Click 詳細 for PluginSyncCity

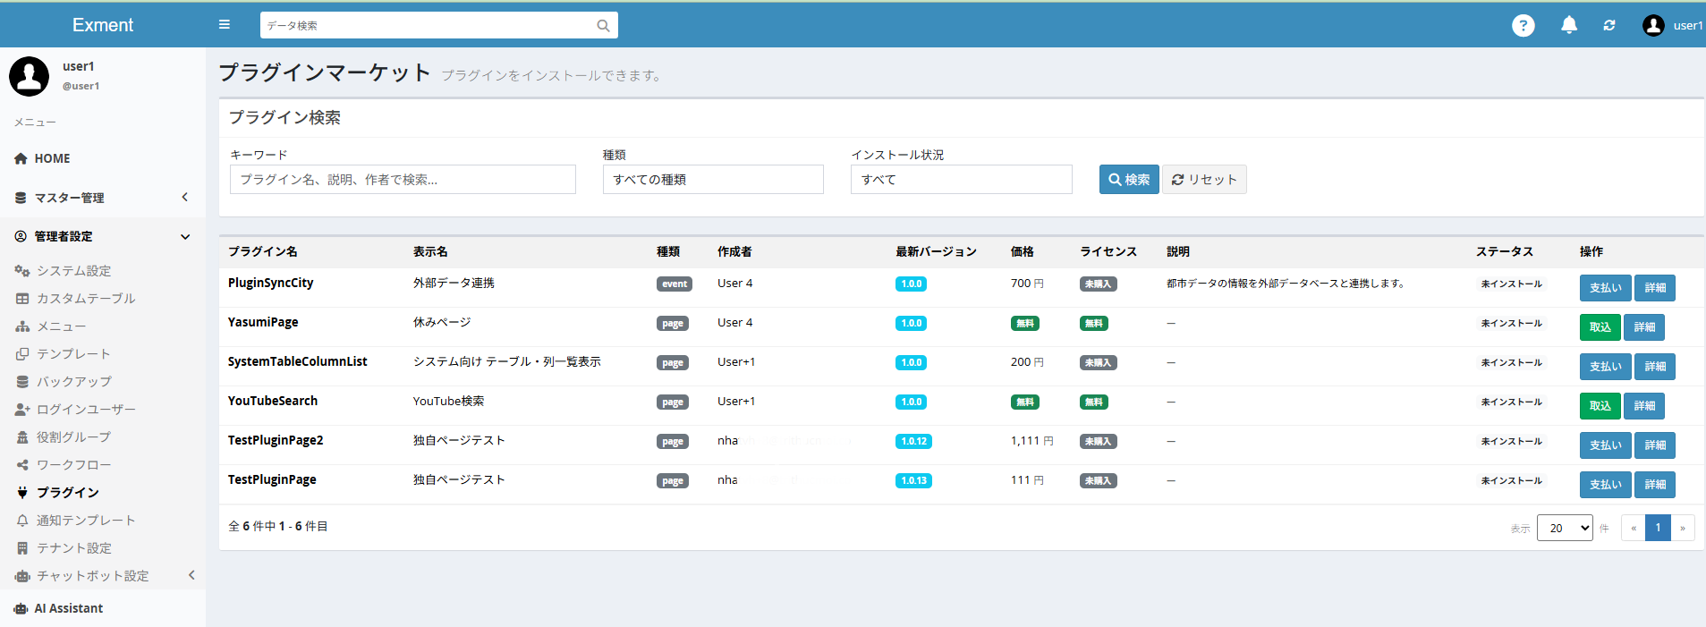pos(1655,288)
